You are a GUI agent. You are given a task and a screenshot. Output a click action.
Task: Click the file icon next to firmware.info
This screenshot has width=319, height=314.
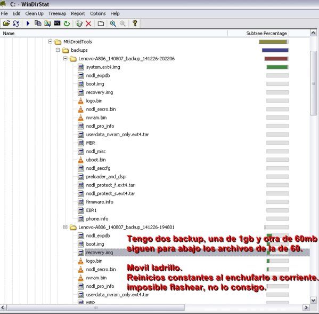tap(81, 202)
